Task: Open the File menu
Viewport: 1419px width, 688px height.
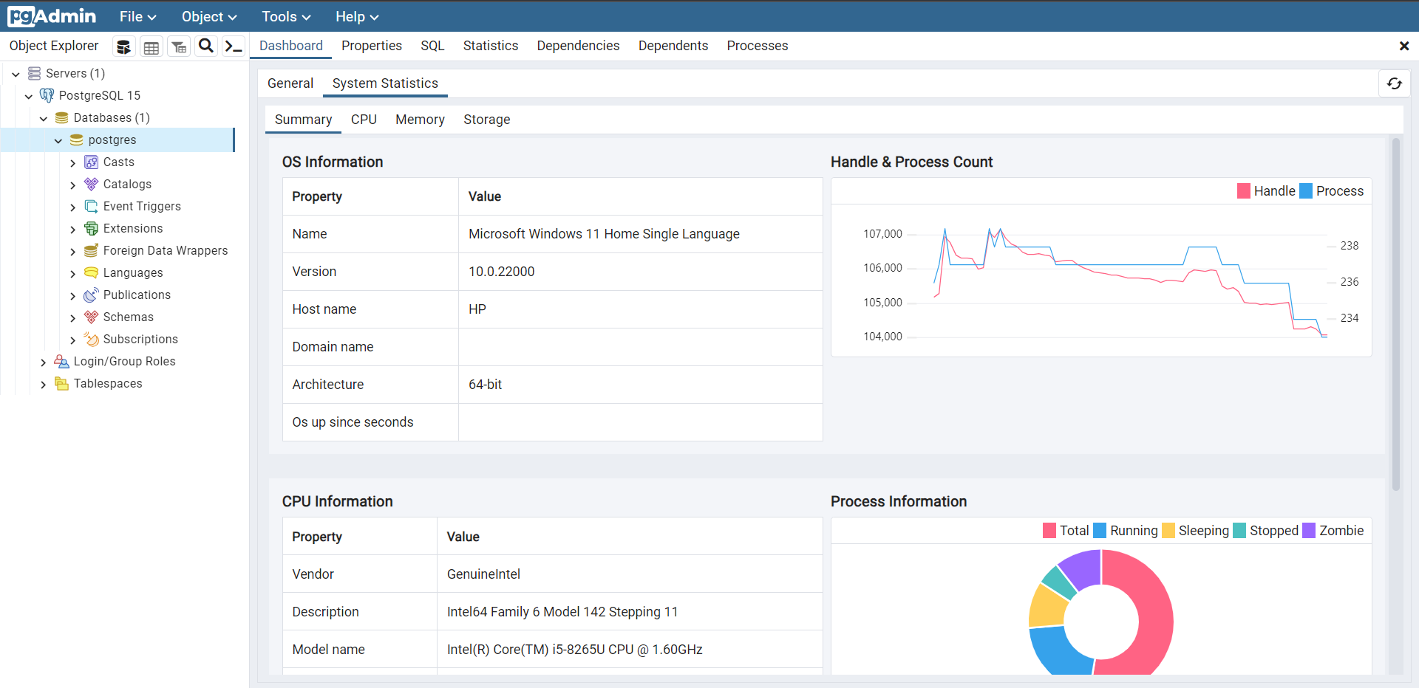Action: (x=138, y=16)
